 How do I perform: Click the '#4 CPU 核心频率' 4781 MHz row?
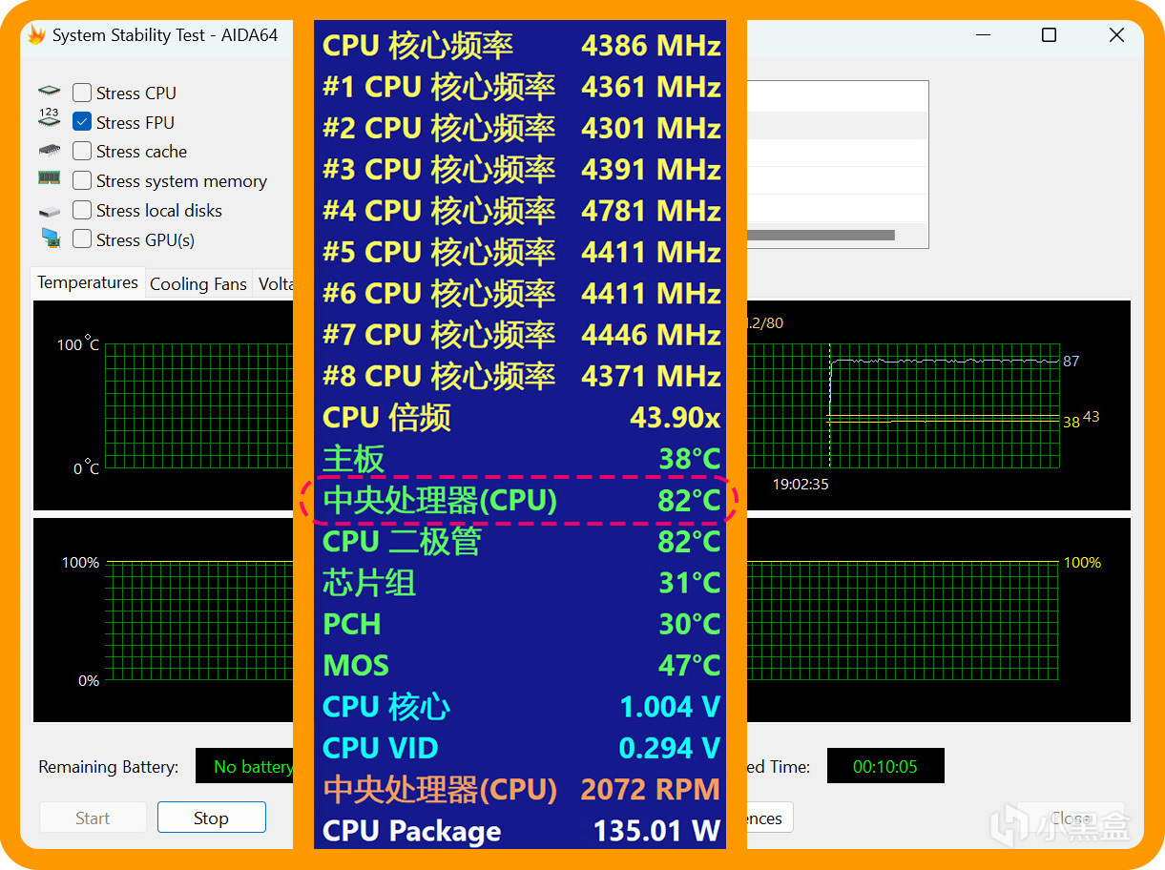(x=521, y=211)
